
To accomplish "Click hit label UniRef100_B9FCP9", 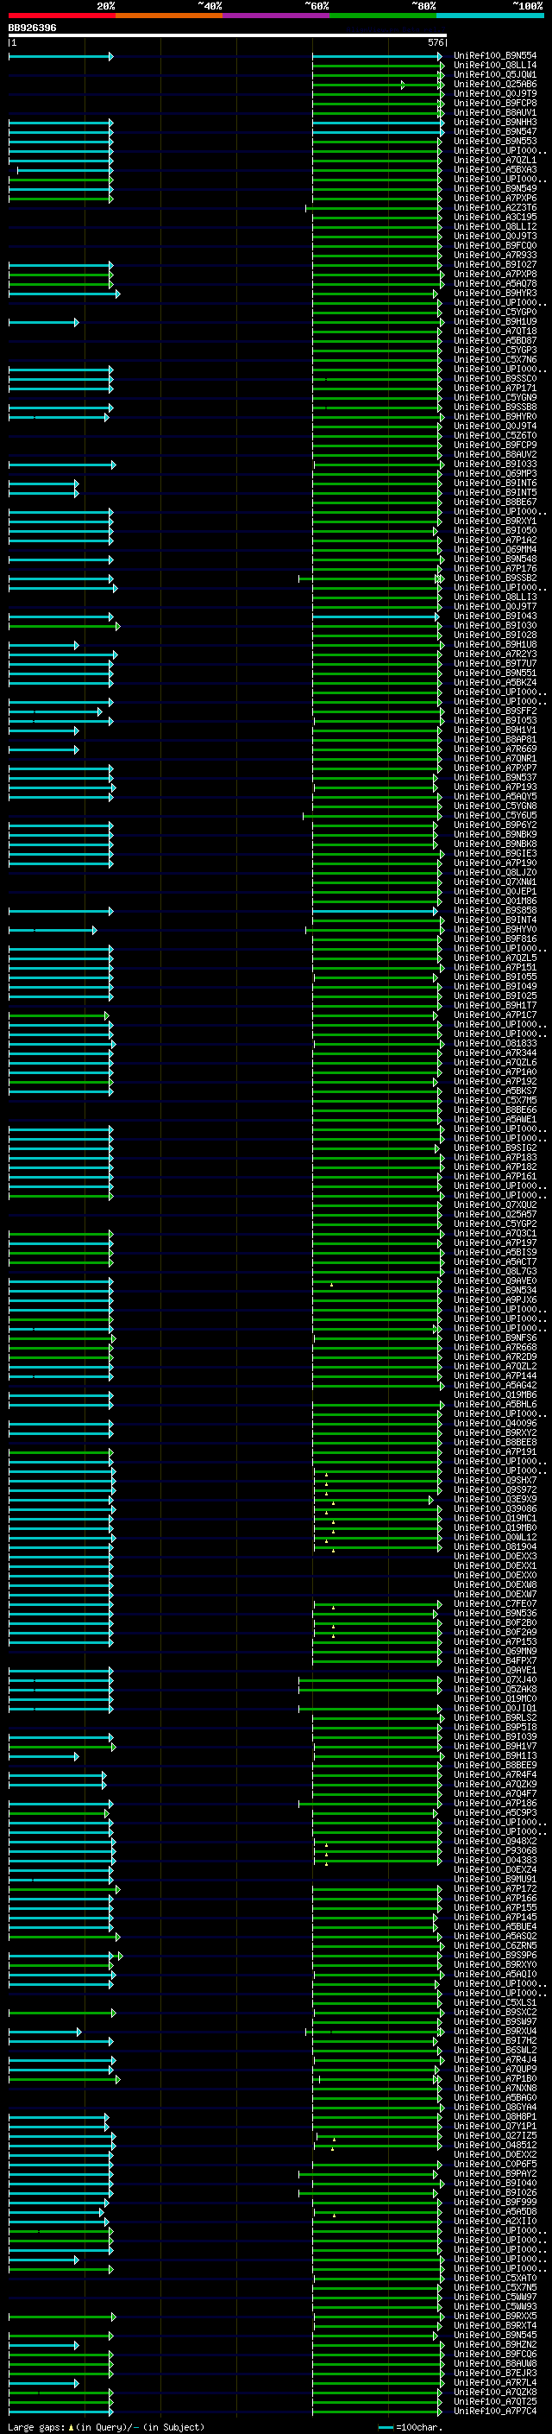I will tap(495, 445).
